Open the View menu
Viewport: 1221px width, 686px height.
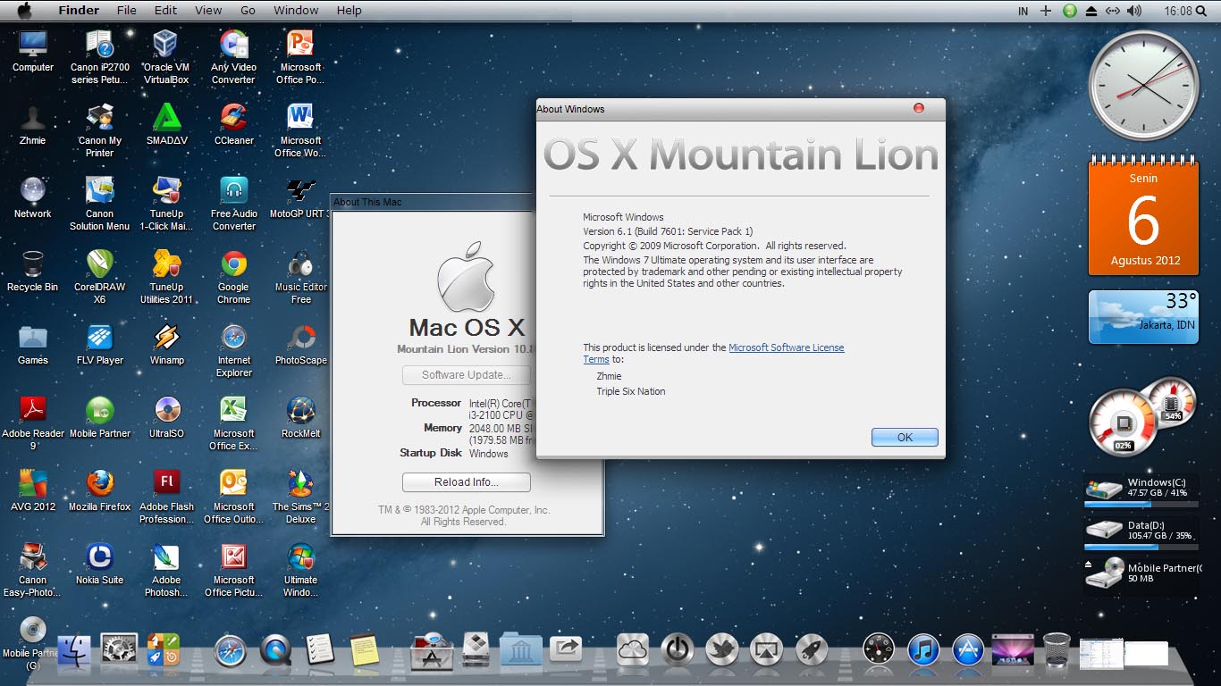pyautogui.click(x=208, y=11)
